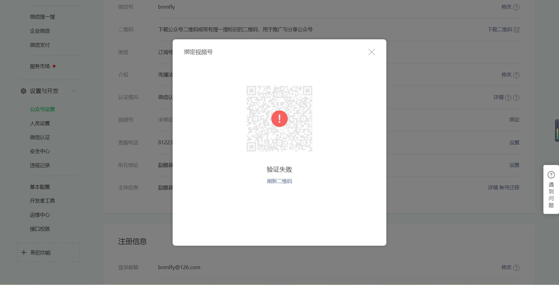Click the 验证失败 status text
The image size is (559, 285).
(279, 169)
